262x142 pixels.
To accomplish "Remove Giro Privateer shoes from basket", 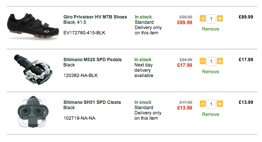I will tap(210, 29).
